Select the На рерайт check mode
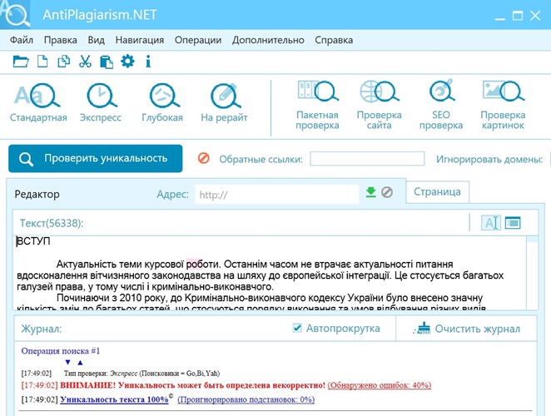Viewport: 551px width, 416px height. tap(224, 102)
